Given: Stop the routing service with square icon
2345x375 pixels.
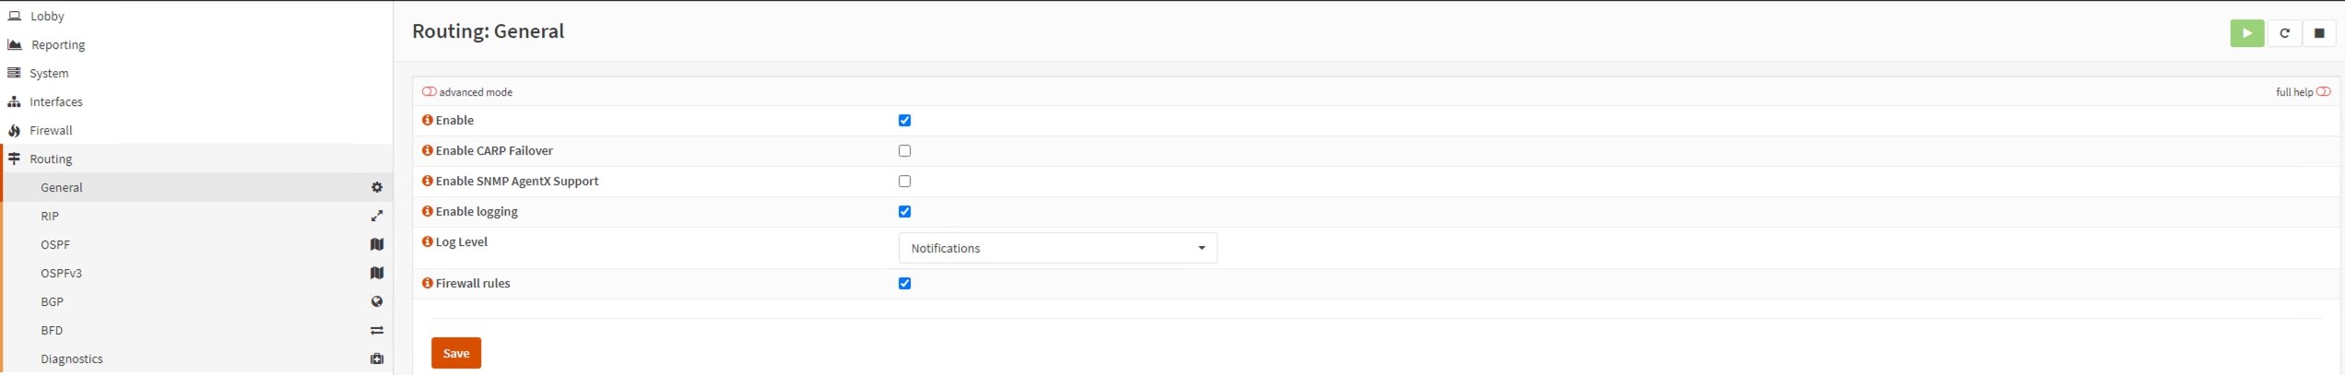Looking at the screenshot, I should (x=2319, y=33).
